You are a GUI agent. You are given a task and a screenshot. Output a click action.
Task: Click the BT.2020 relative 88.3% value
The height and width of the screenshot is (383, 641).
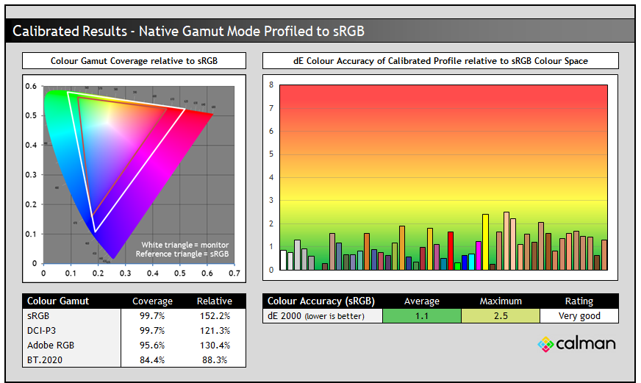(215, 360)
